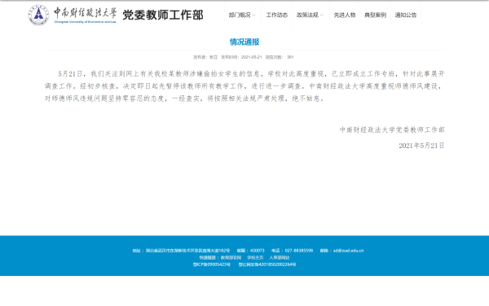Click the 鄂ICP备 record number link
The width and height of the screenshot is (489, 306).
pos(211,264)
